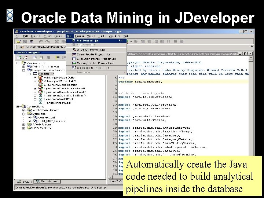The height and width of the screenshot is (198, 264).
Task: Click the Open folder toolbar icon
Action: 18,41
